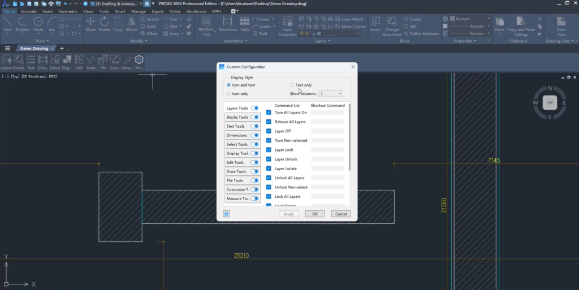Open the Show columns dropdown
579x290 pixels.
(x=330, y=94)
